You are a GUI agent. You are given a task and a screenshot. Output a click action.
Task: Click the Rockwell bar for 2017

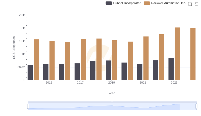83,59
